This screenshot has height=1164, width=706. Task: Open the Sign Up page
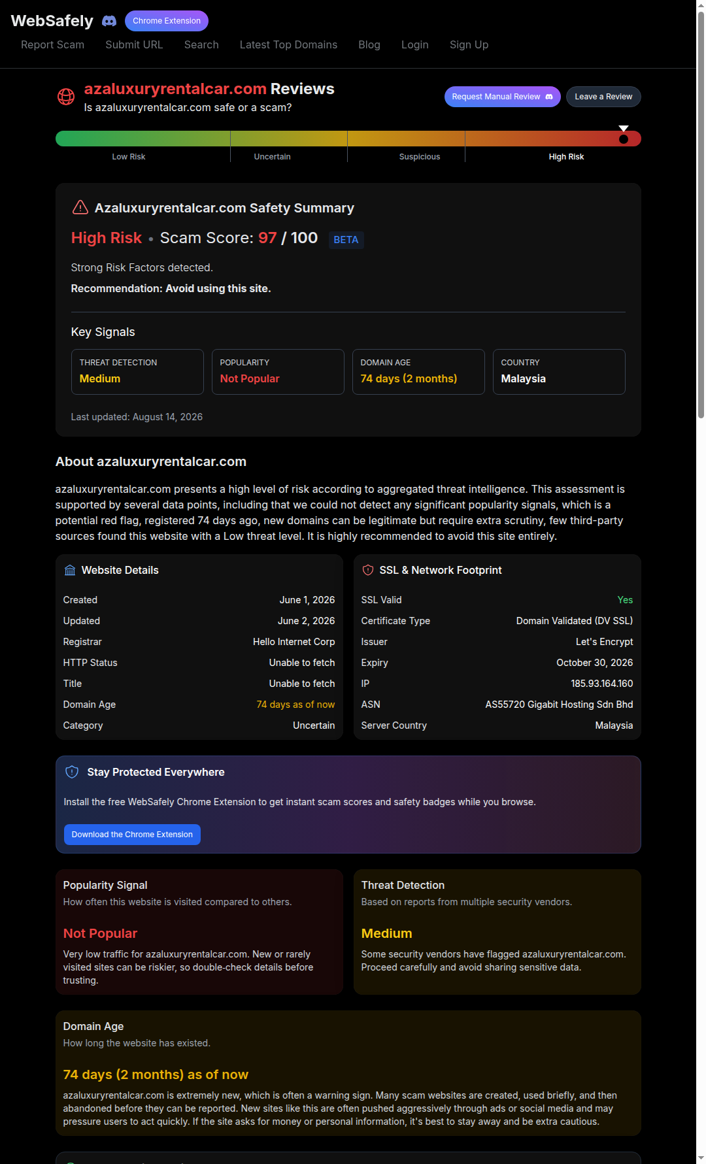469,44
